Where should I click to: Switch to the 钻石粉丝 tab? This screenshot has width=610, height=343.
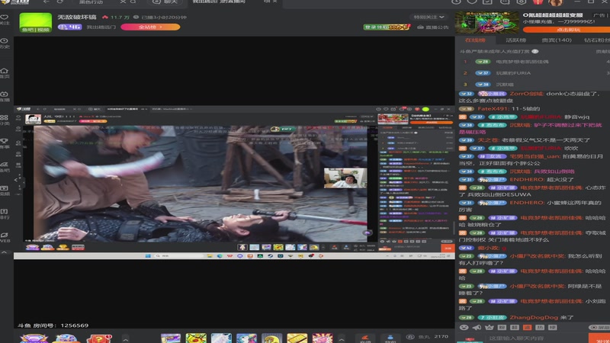coord(597,40)
